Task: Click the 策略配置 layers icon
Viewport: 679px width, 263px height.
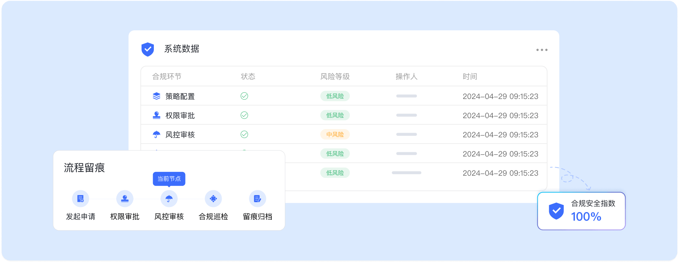Action: tap(156, 96)
